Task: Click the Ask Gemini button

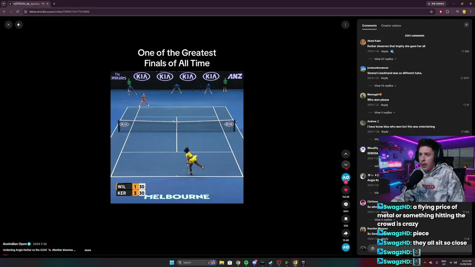Action: 436,4
